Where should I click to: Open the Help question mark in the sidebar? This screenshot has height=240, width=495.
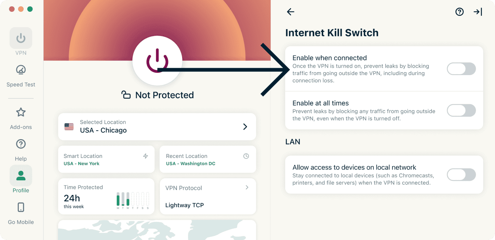[21, 144]
